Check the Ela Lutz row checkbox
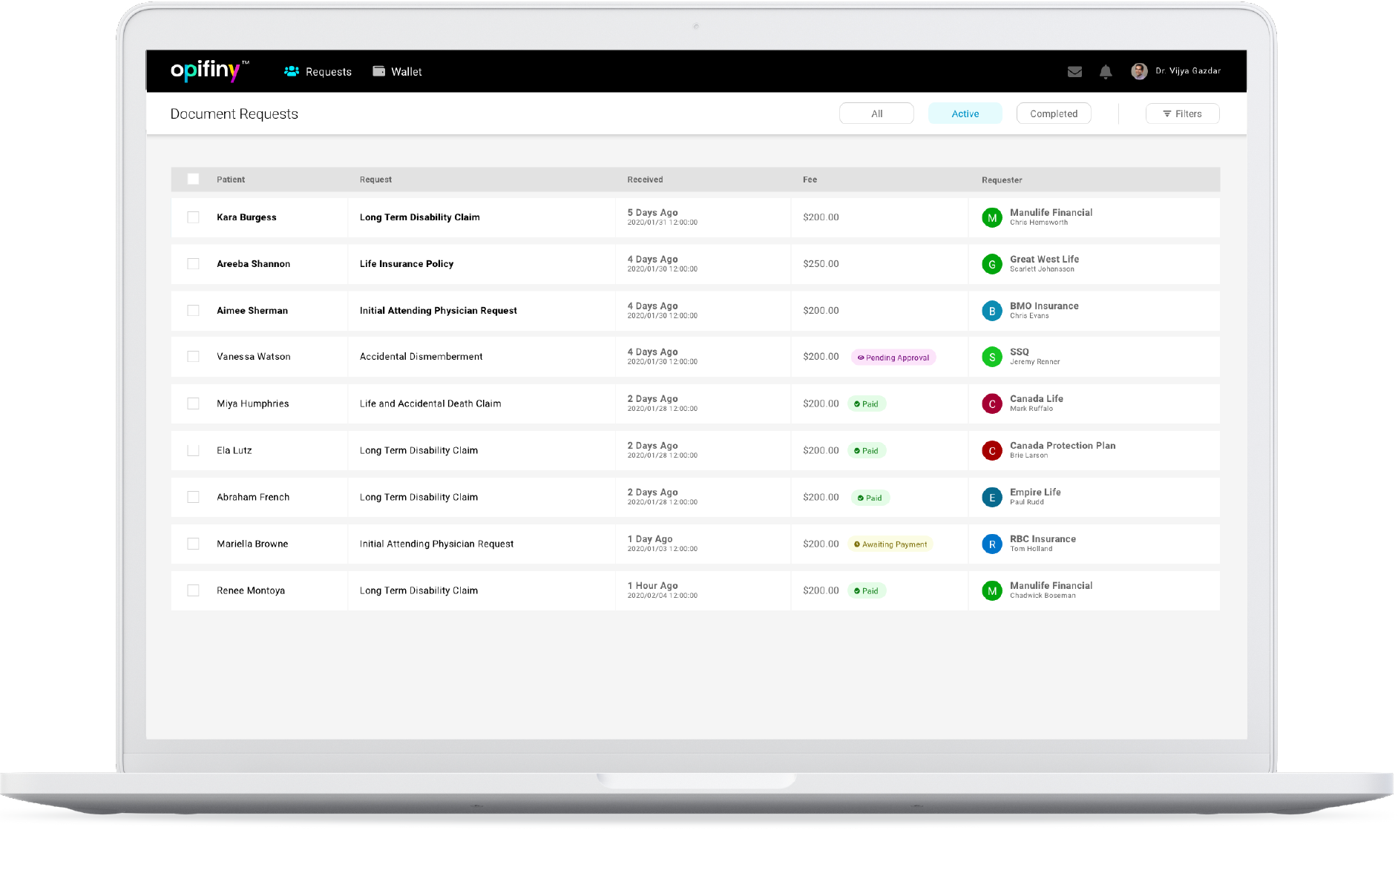Image resolution: width=1398 pixels, height=893 pixels. point(193,450)
